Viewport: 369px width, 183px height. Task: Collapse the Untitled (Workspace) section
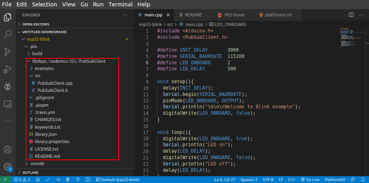[75, 32]
